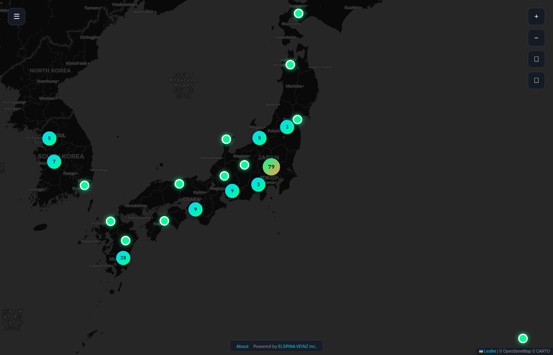The width and height of the screenshot is (553, 355).
Task: Open the About link
Action: [242, 346]
